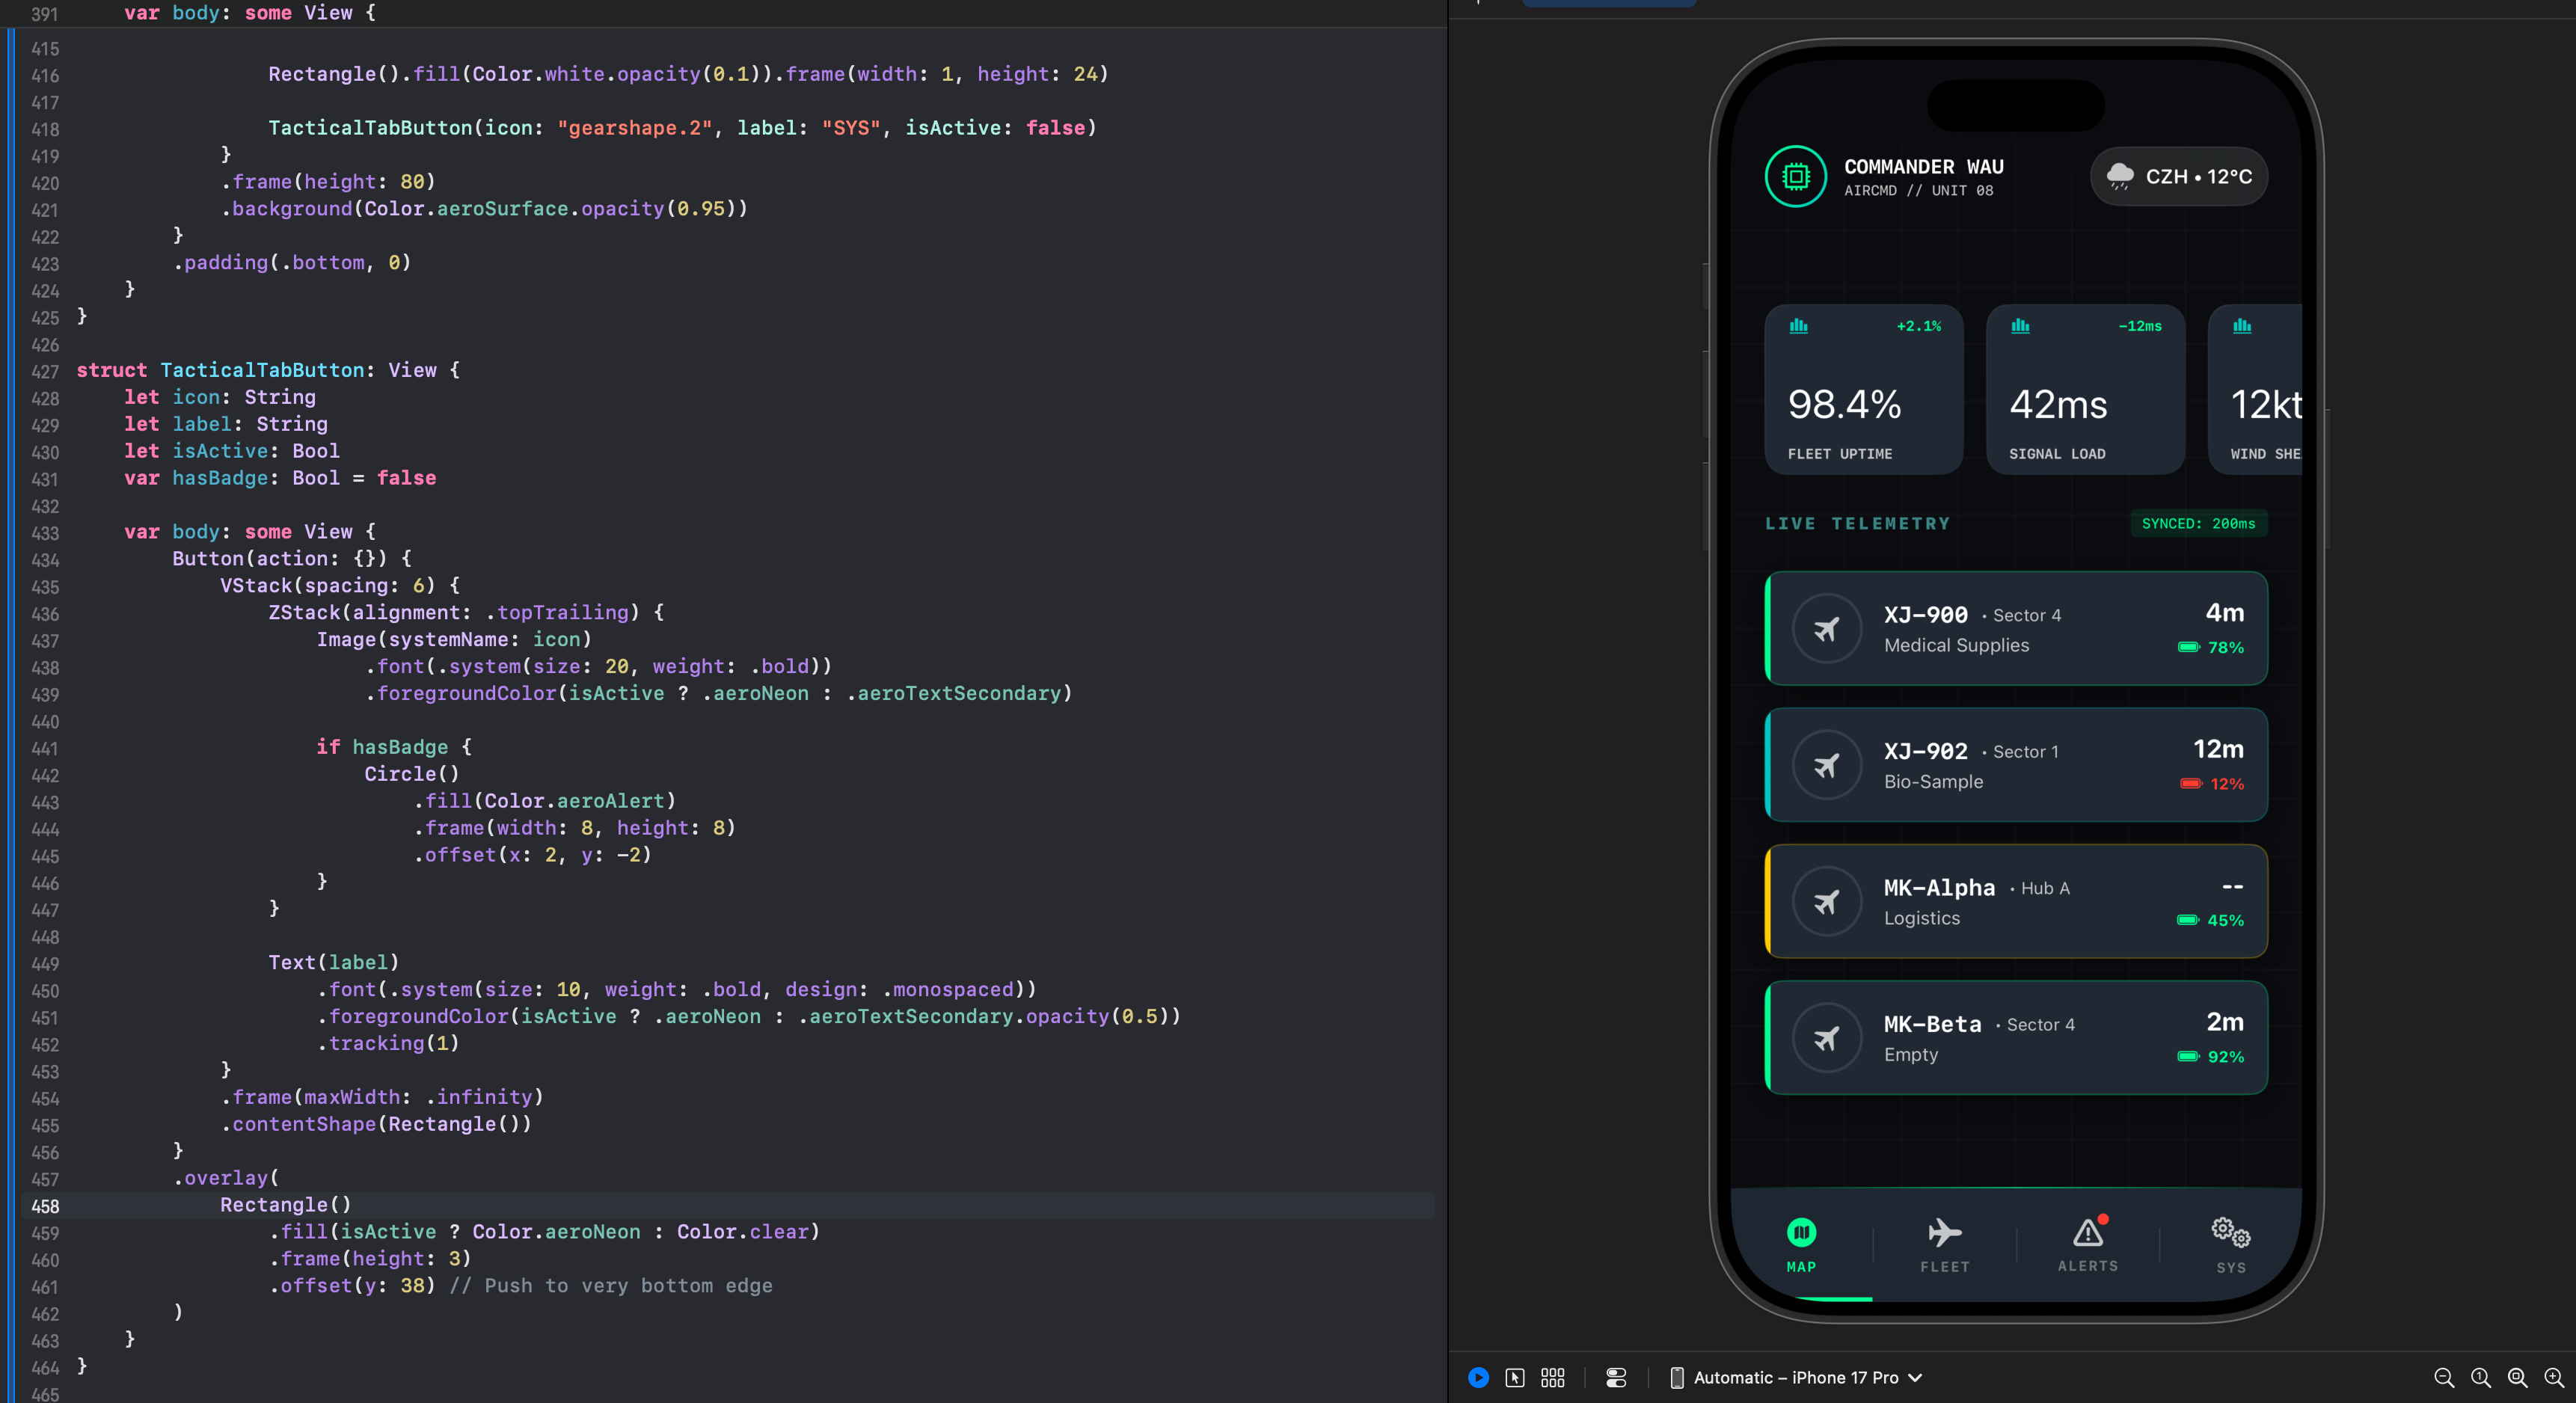
Task: Select the MAP tab in the app preview
Action: [1801, 1245]
